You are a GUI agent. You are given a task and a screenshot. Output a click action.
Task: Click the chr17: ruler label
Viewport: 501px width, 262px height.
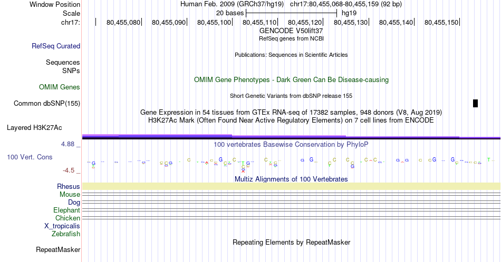[x=71, y=22]
